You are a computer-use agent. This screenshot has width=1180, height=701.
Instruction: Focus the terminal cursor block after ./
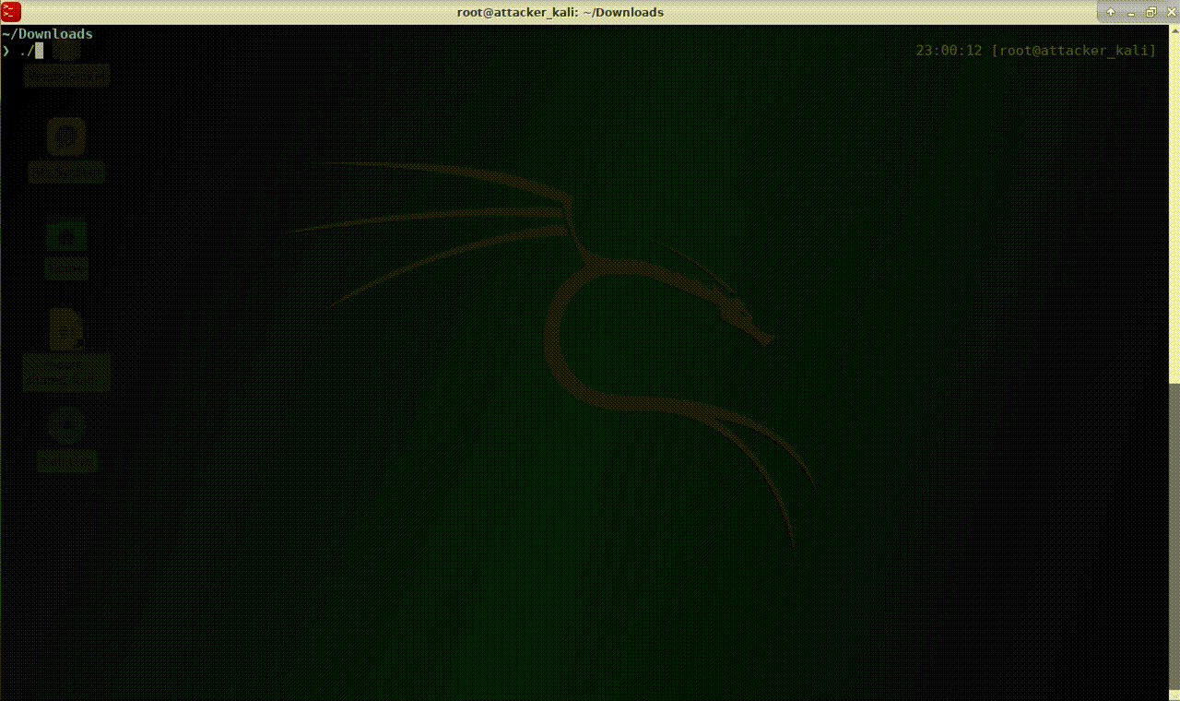point(40,51)
